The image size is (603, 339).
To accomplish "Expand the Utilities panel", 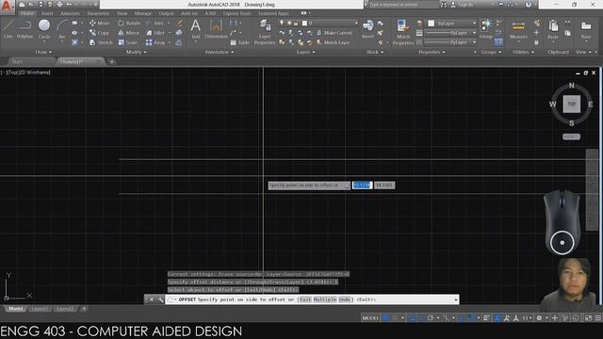I will coord(523,52).
